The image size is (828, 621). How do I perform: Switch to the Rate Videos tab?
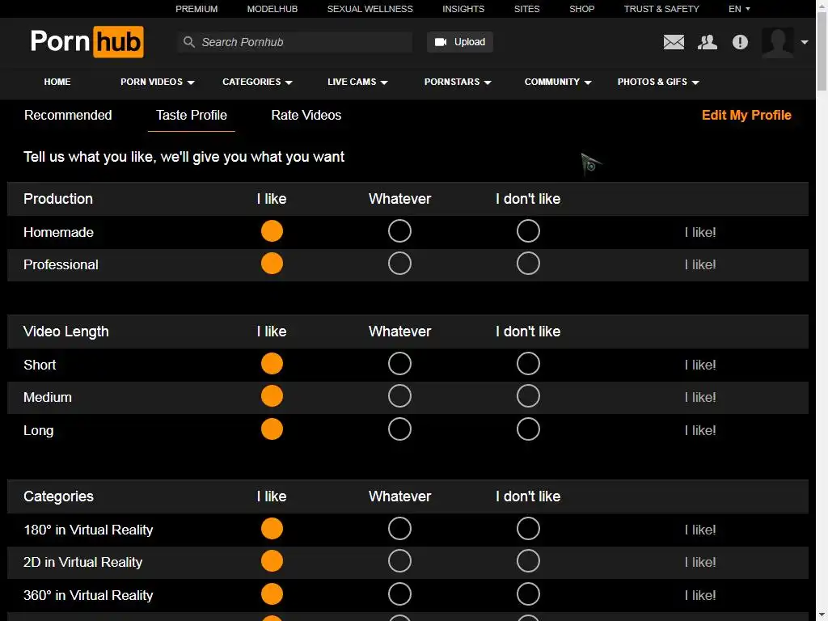coord(306,115)
